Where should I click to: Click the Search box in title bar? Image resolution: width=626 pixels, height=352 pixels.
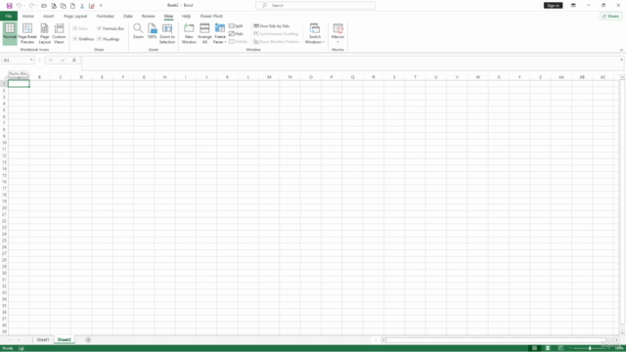pyautogui.click(x=315, y=6)
